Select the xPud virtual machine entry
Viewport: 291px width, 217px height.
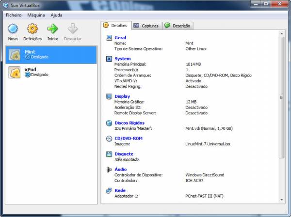coord(51,72)
